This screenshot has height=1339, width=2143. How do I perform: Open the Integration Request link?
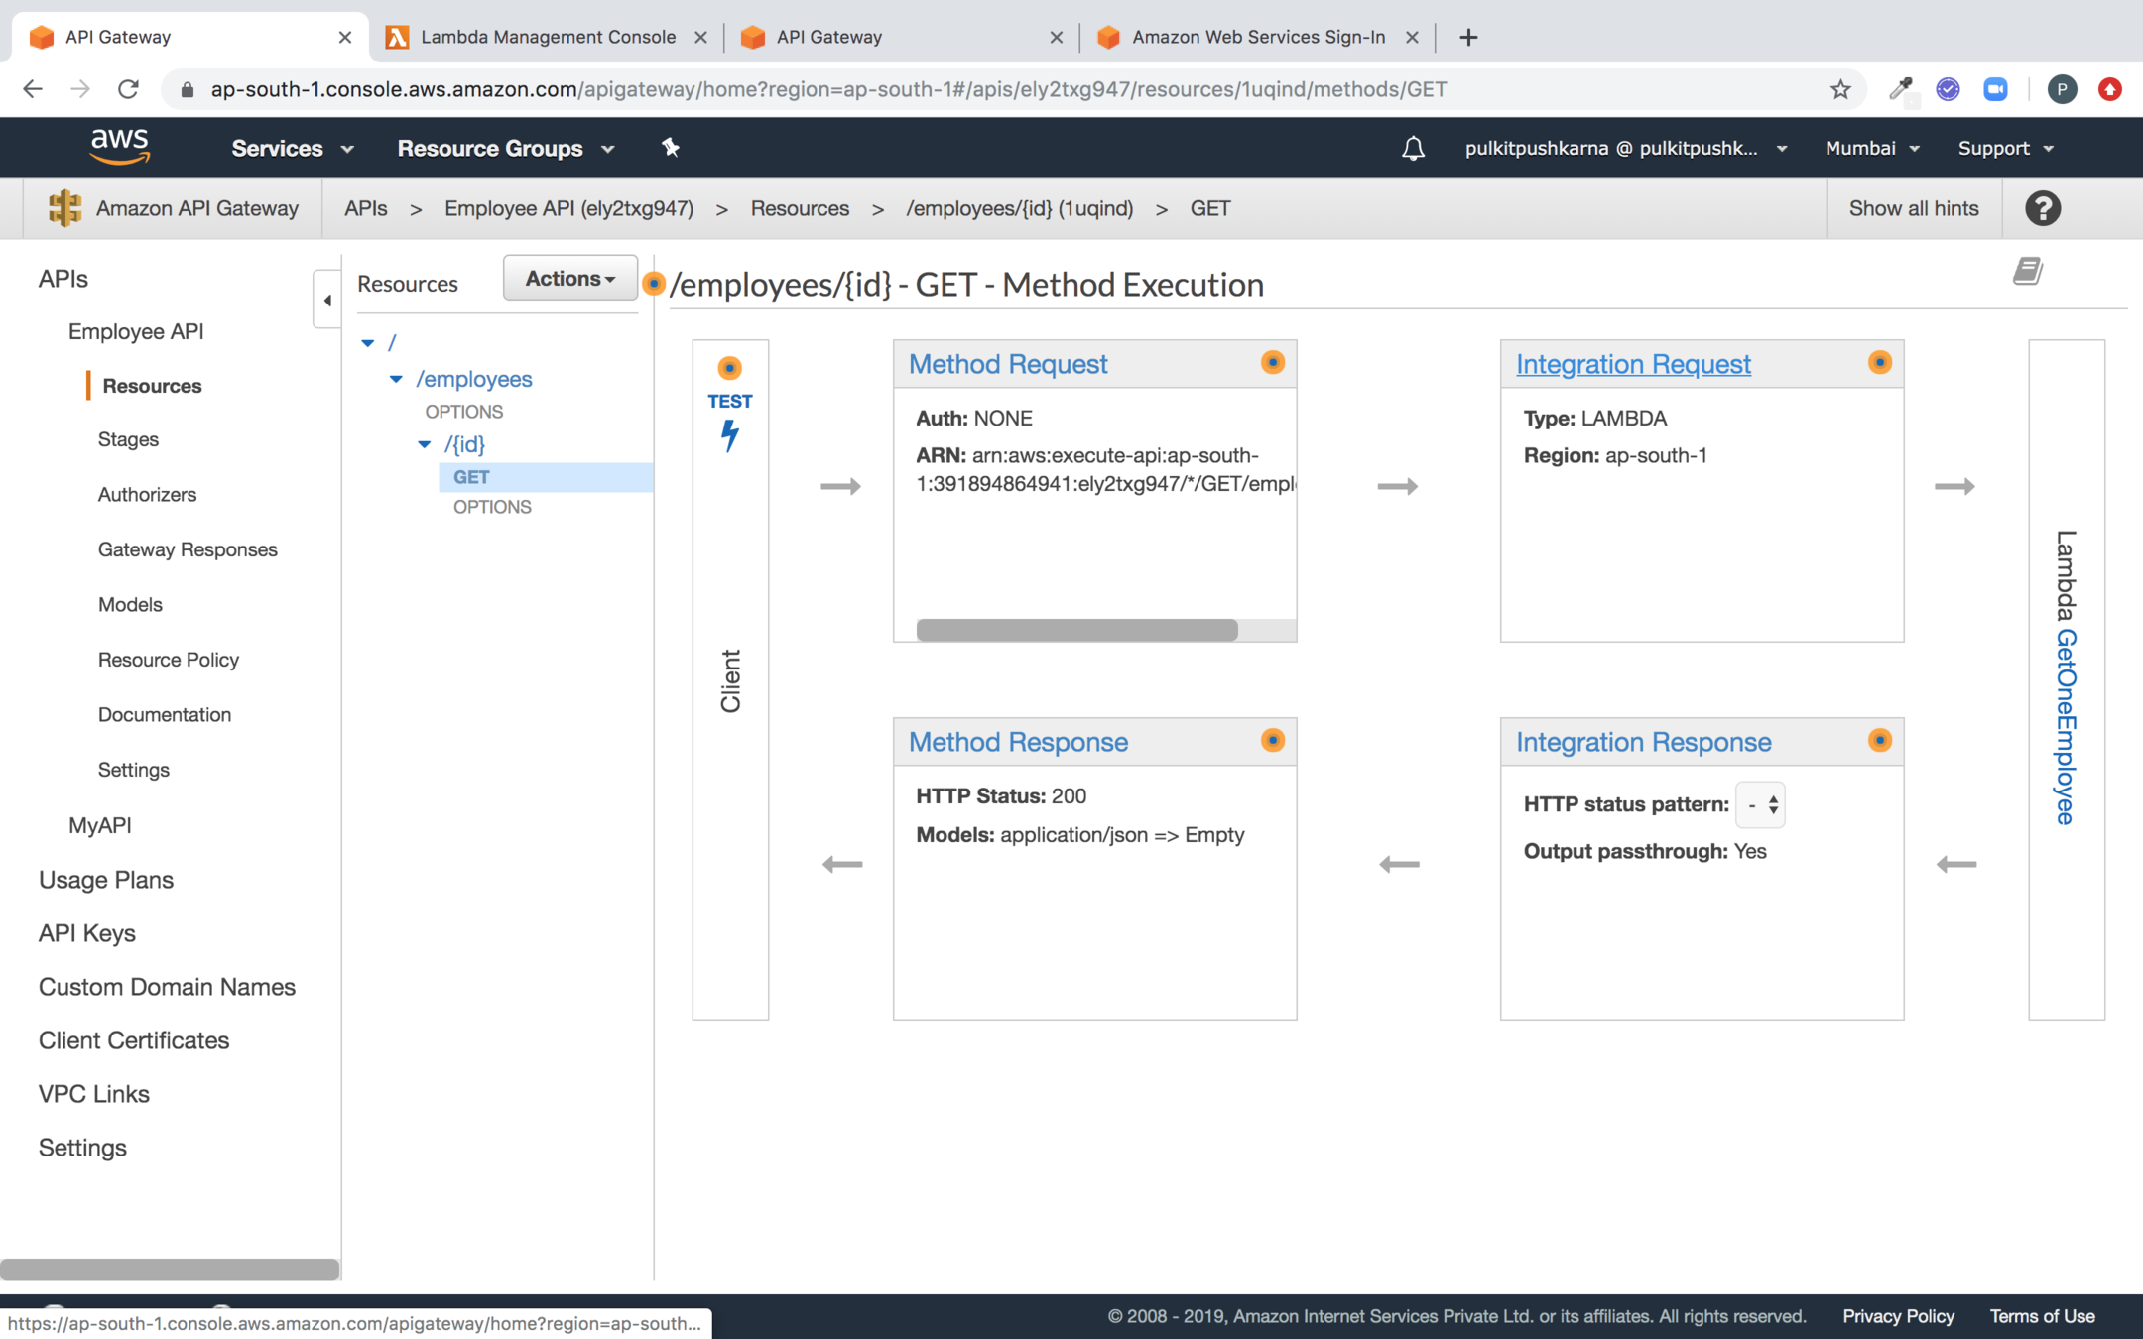pyautogui.click(x=1633, y=364)
